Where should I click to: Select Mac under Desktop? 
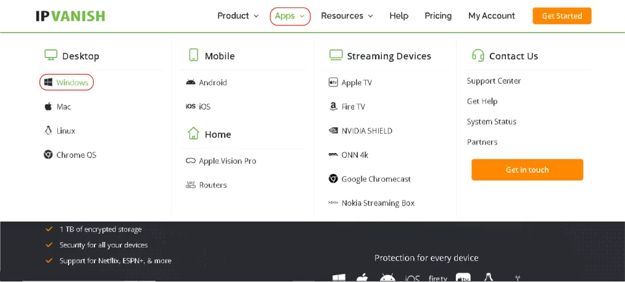coord(64,107)
